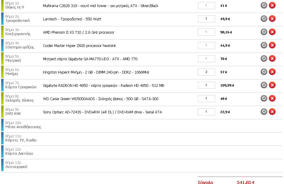Open step 13 Λειτουργικό

16,167
